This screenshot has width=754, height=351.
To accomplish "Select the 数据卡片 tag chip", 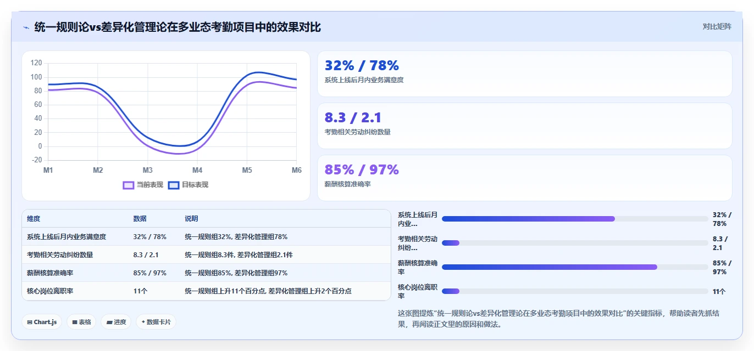I will tap(156, 322).
